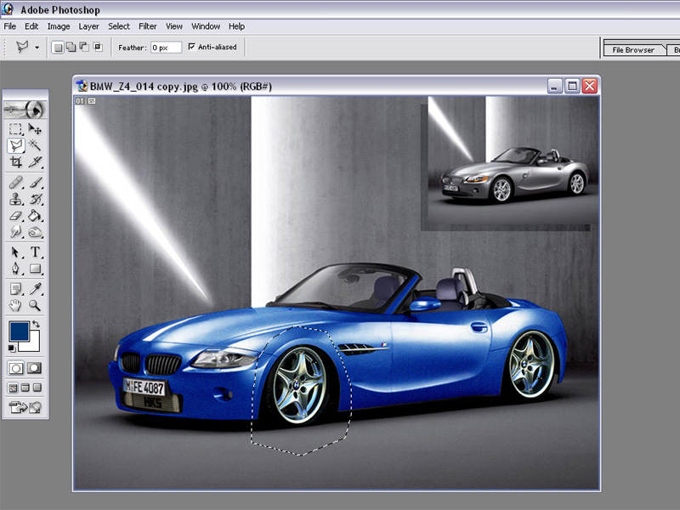Viewport: 680px width, 510px height.
Task: Switch to Standard mode editing
Action: click(16, 368)
